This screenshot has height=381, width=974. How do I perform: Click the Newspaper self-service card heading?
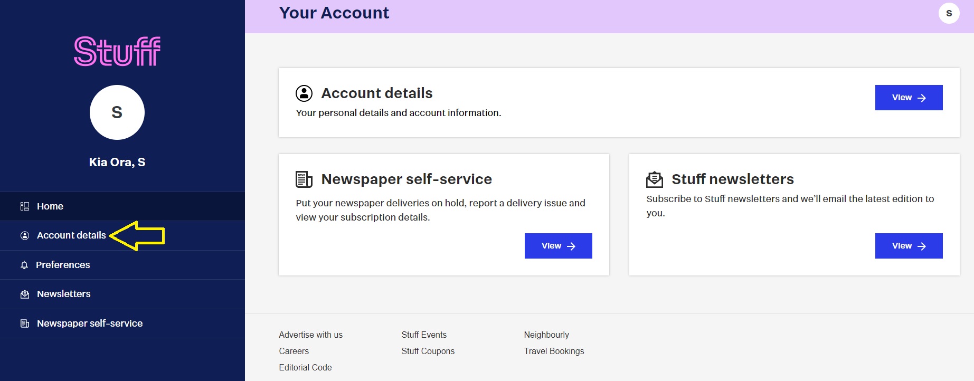pos(406,179)
